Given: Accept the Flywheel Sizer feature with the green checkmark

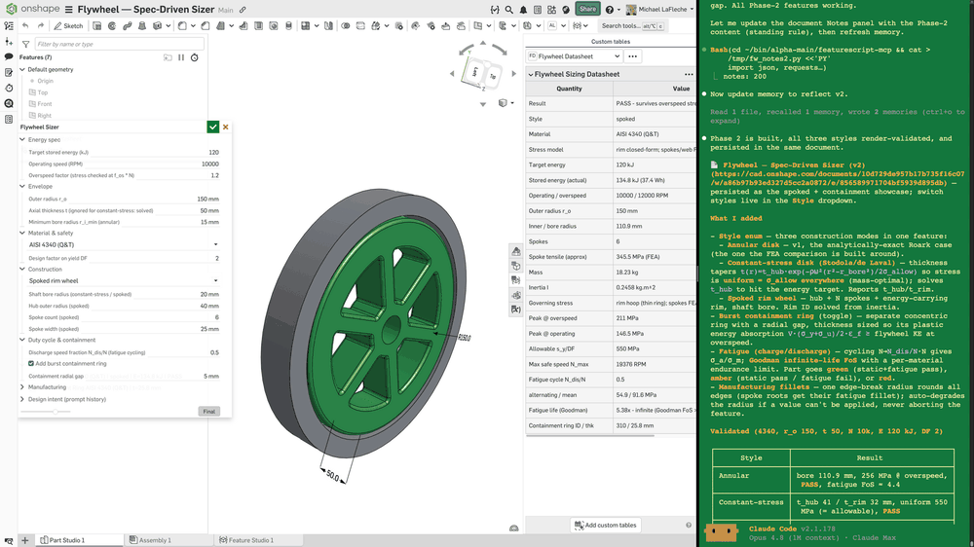Looking at the screenshot, I should (x=213, y=127).
